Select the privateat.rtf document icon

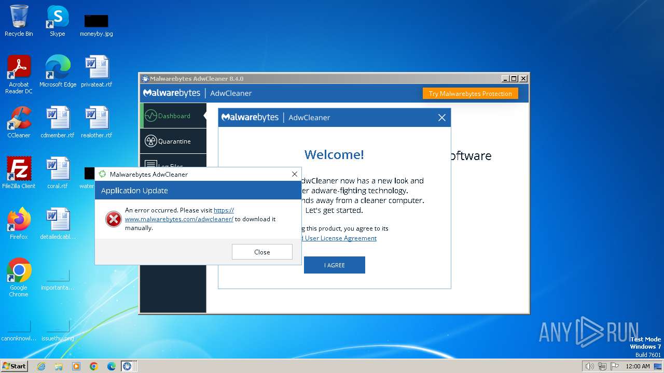96,71
